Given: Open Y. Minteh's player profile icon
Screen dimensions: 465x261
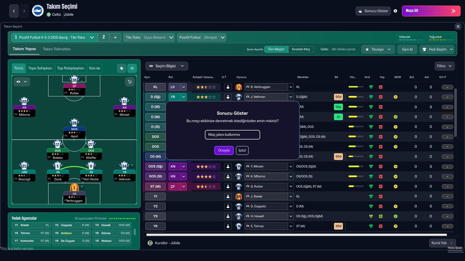Looking at the screenshot, I should 228,166.
